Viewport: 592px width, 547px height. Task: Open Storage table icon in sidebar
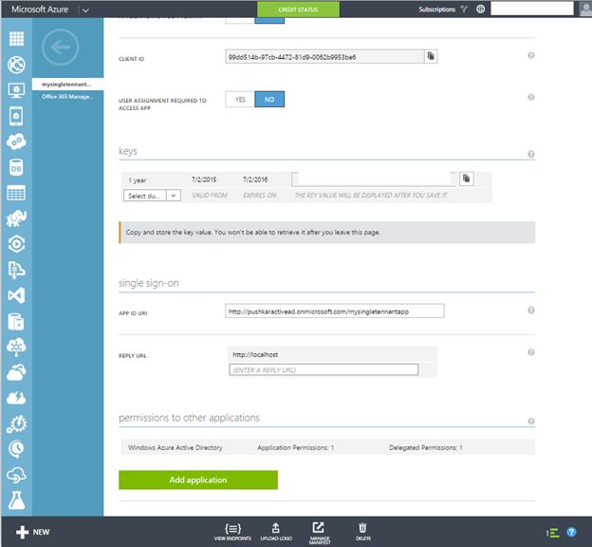tap(16, 193)
